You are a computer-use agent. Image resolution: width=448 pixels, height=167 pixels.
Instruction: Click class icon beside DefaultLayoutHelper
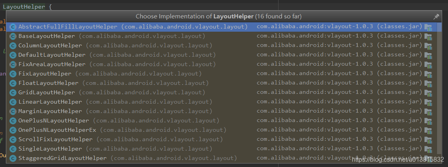tap(13, 55)
